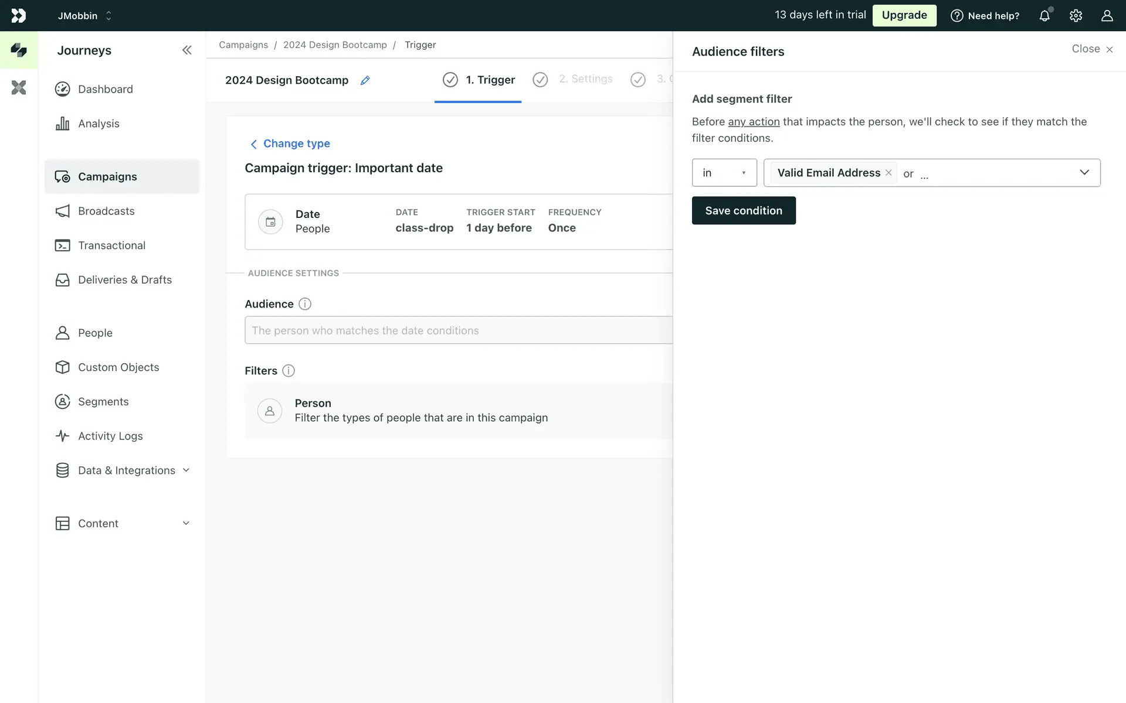The image size is (1126, 703).
Task: Click the user profile icon
Action: [x=1107, y=16]
